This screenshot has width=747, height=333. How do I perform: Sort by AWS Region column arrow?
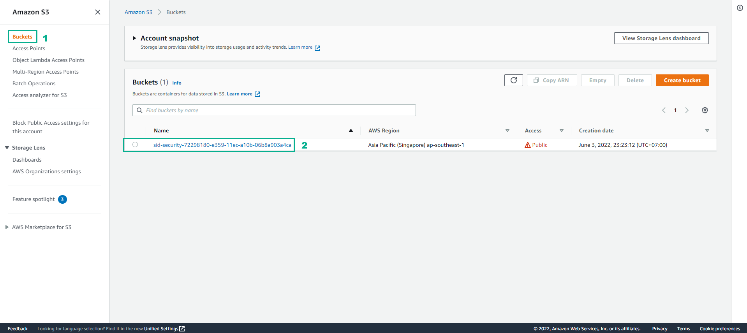coord(507,130)
